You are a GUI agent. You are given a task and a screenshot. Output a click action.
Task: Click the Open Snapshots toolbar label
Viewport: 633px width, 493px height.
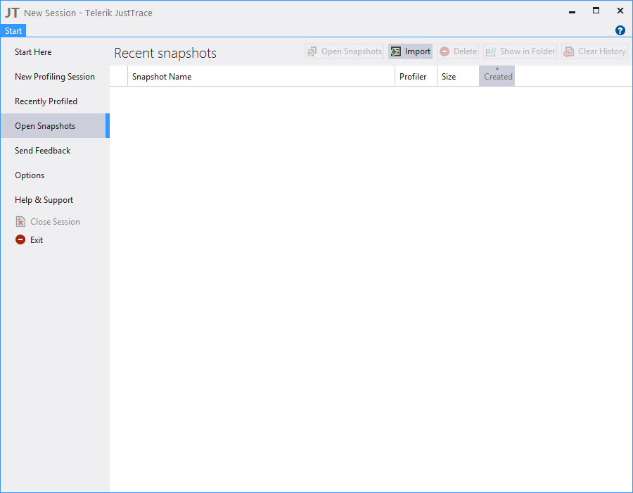point(352,51)
